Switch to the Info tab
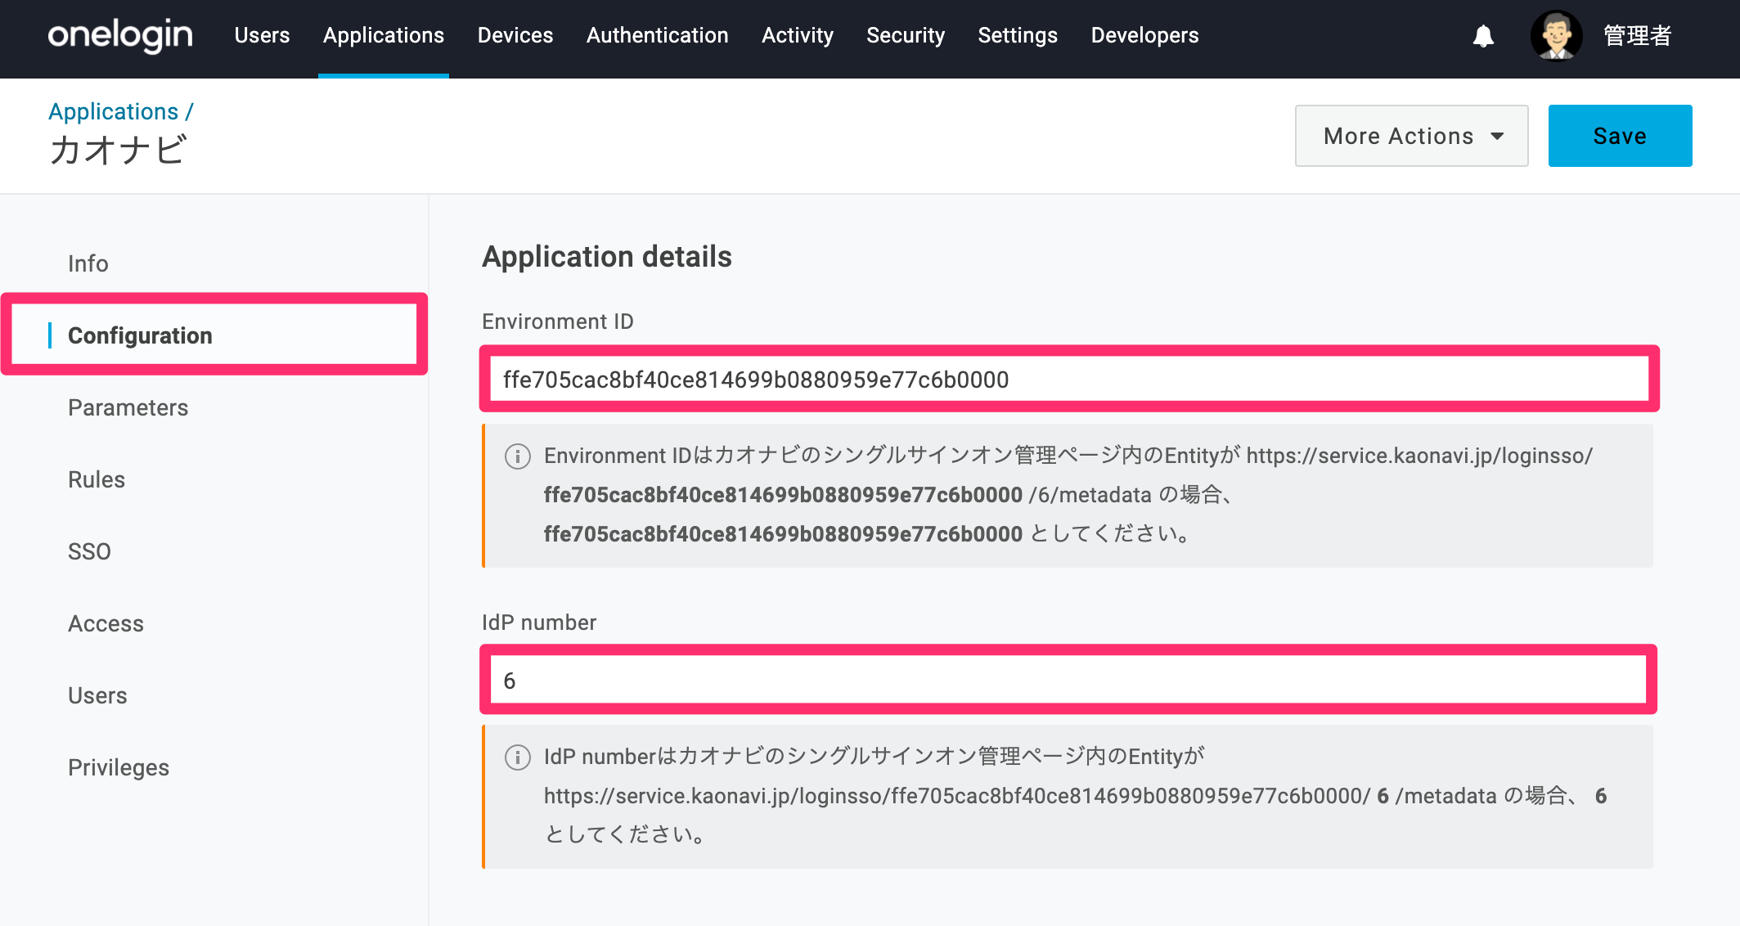The image size is (1740, 926). pos(88,263)
